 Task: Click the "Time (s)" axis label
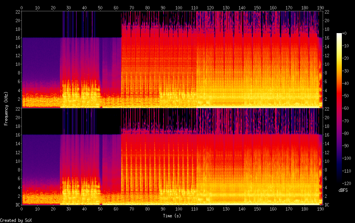[x=172, y=216]
